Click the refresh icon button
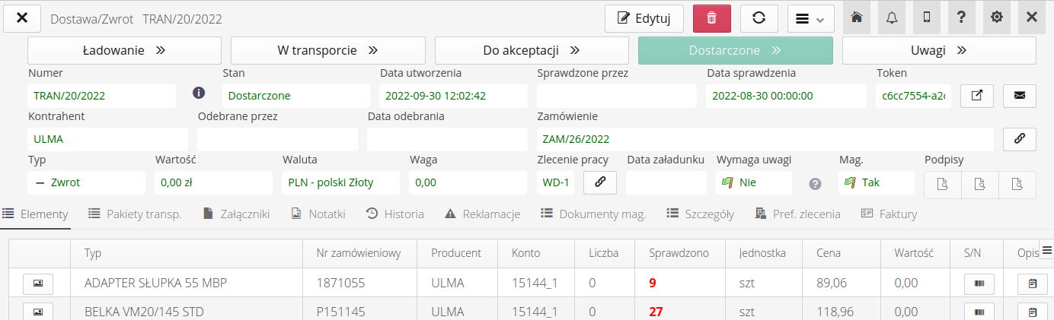The image size is (1054, 320). [759, 18]
